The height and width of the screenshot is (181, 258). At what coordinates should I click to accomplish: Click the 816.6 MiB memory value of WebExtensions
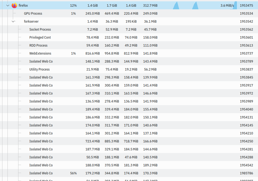coord(93,53)
